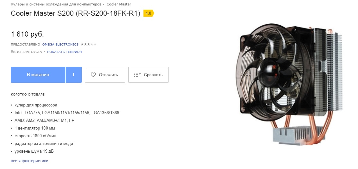Go to 'Кулеры и системы охлаждения' breadcrumb

tap(56, 4)
